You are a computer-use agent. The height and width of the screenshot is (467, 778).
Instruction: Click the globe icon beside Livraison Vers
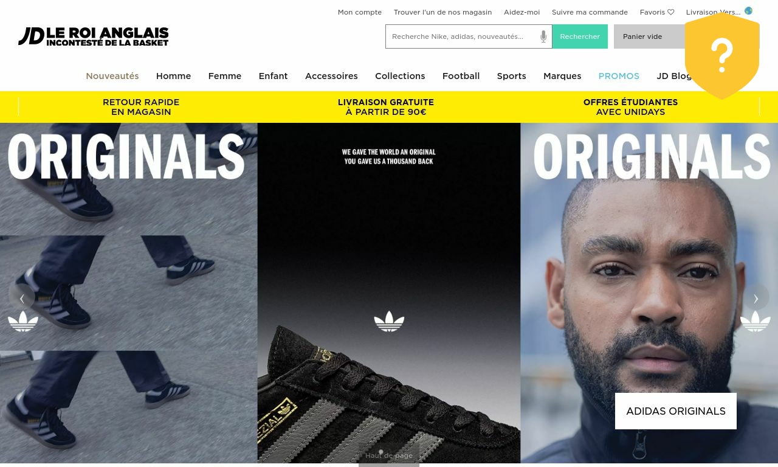748,11
